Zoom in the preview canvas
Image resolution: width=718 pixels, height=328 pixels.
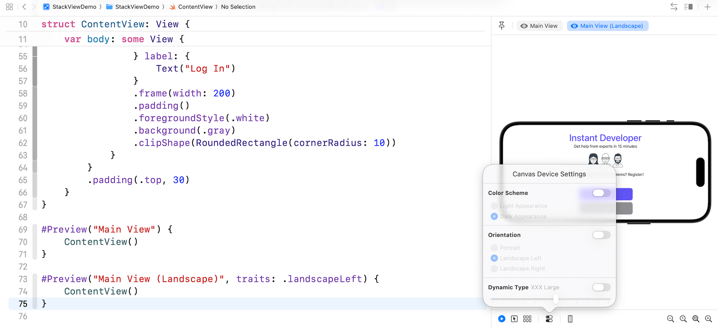pyautogui.click(x=708, y=319)
